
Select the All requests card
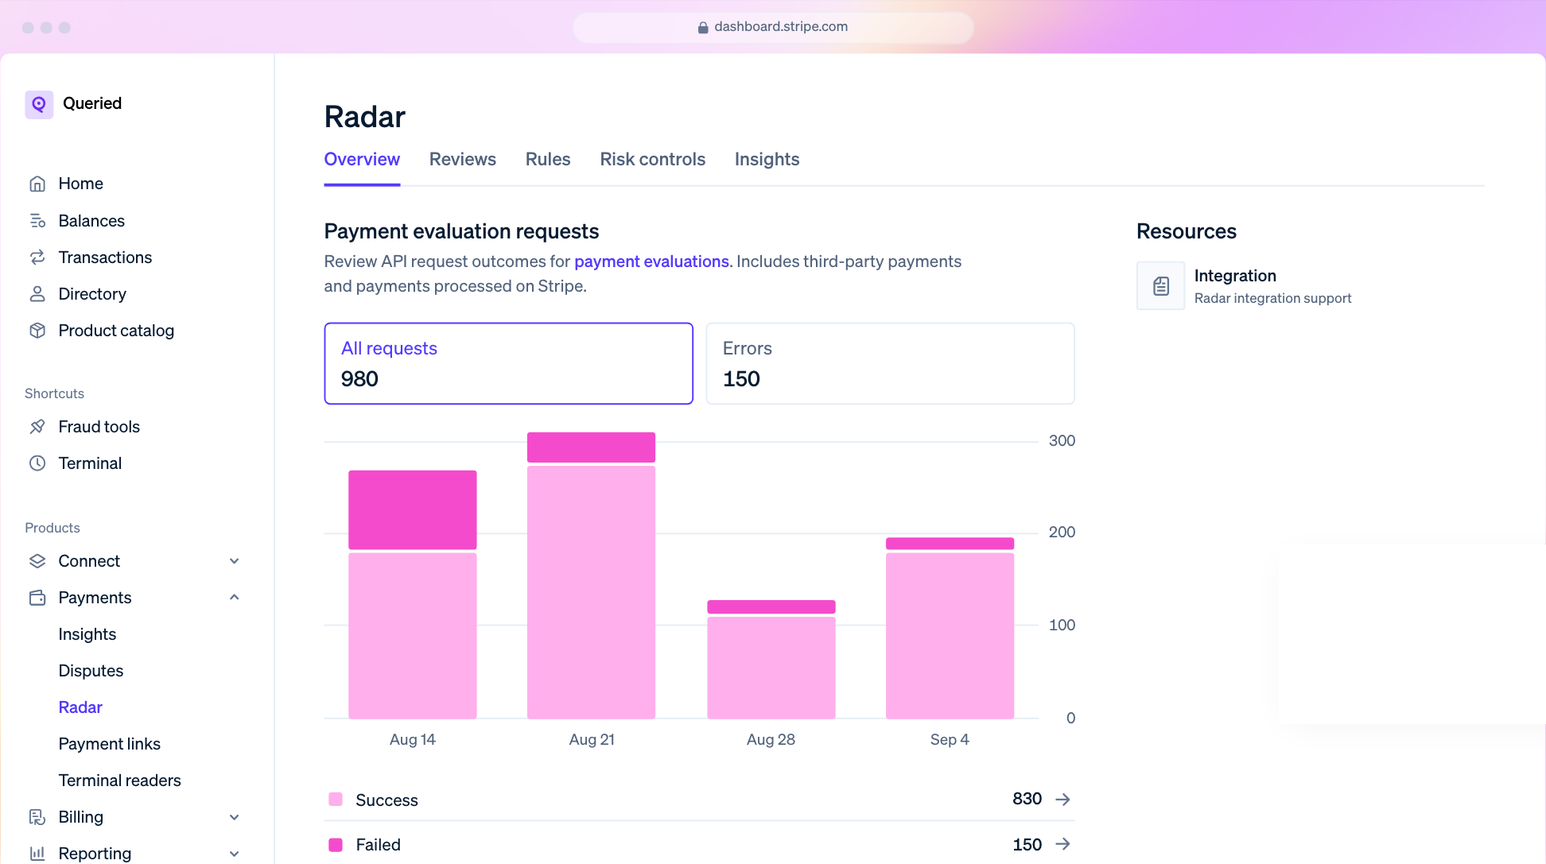509,363
